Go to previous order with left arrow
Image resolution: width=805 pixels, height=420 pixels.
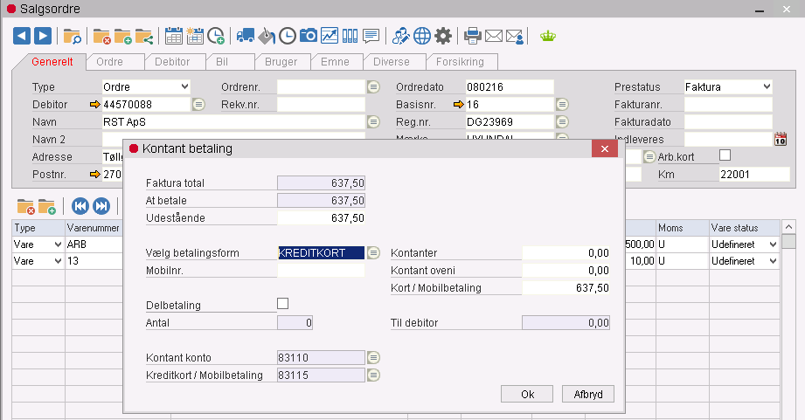pos(22,36)
